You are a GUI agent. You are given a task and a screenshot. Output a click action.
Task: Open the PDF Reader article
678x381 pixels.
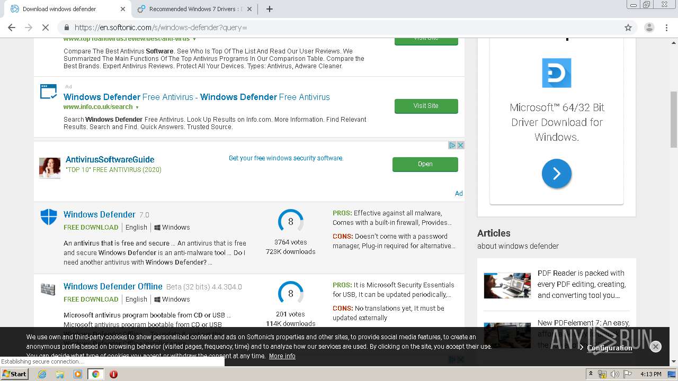coord(582,284)
